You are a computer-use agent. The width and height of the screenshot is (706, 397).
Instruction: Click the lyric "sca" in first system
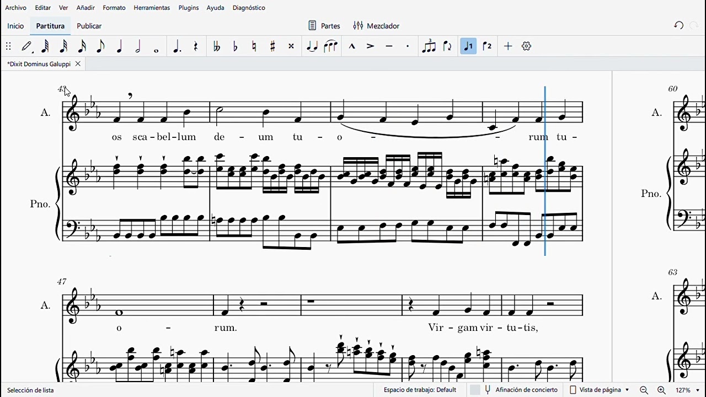(x=140, y=137)
